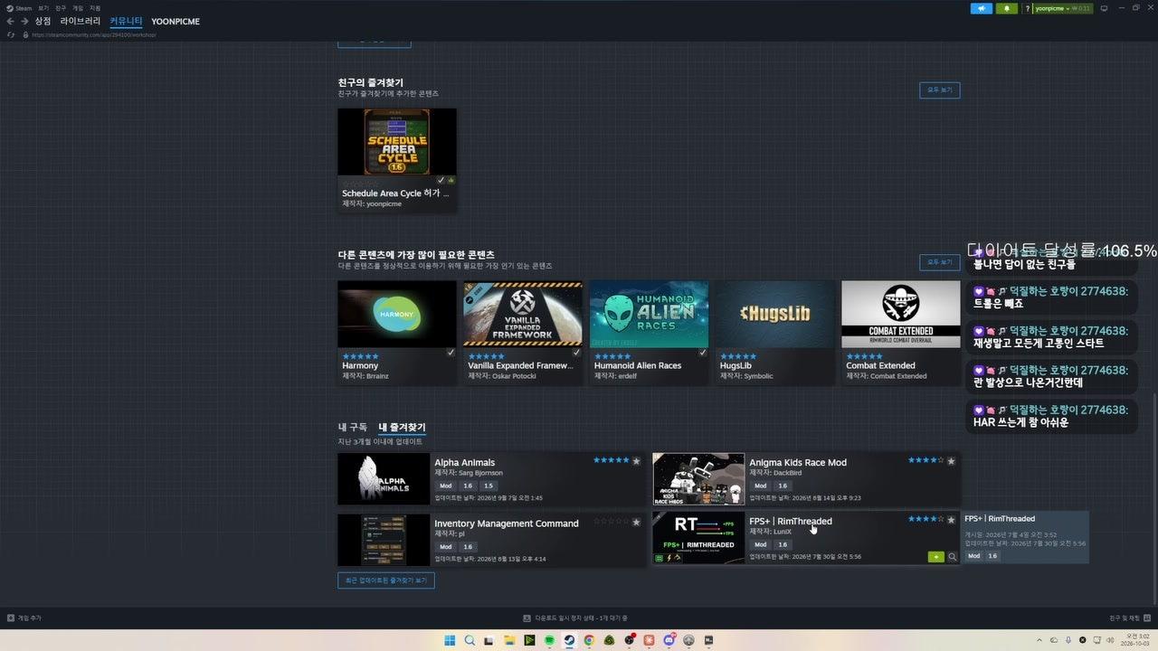The width and height of the screenshot is (1158, 651).
Task: Open the Combat Extended thumbnail
Action: click(900, 315)
